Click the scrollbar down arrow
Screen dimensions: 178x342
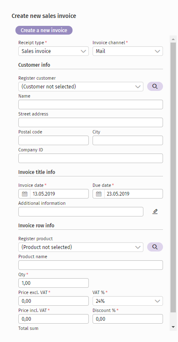click(x=173, y=327)
